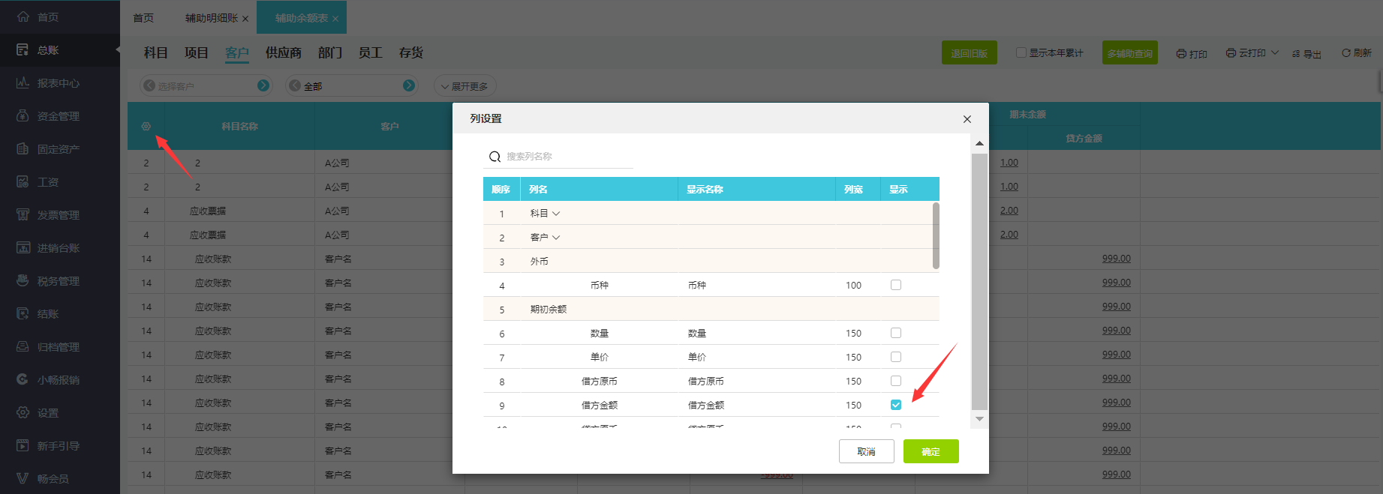1383x494 pixels.
Task: Switch to the 辅助明细账 tab
Action: [211, 18]
